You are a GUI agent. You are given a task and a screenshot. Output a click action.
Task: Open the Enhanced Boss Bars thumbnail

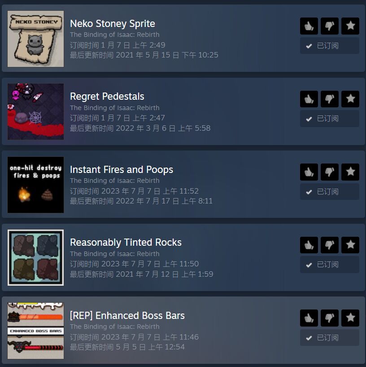pos(35,331)
